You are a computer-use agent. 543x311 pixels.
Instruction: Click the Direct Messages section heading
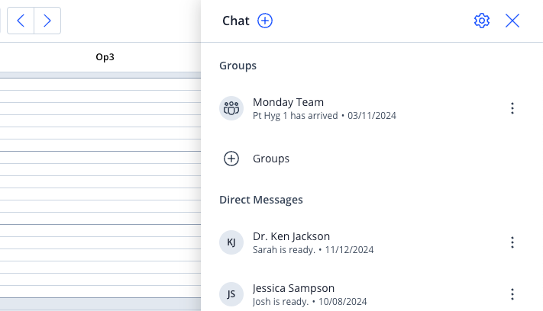pos(261,200)
